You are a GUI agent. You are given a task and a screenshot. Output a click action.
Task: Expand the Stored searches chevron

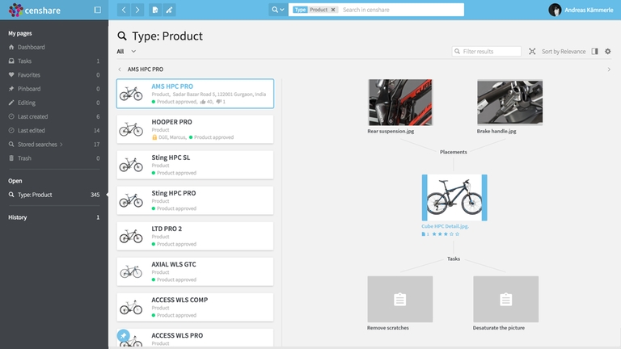point(61,145)
